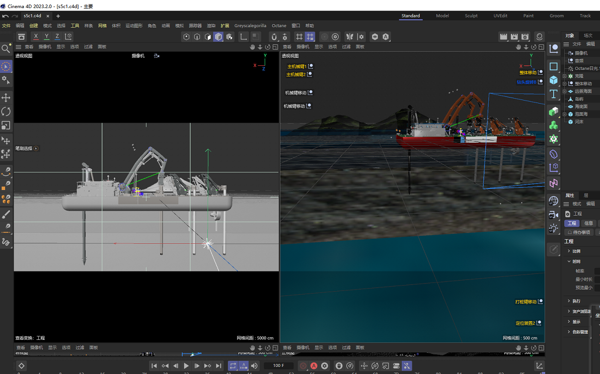Toggle the Y axis lock
Image resolution: width=600 pixels, height=374 pixels.
(x=47, y=36)
